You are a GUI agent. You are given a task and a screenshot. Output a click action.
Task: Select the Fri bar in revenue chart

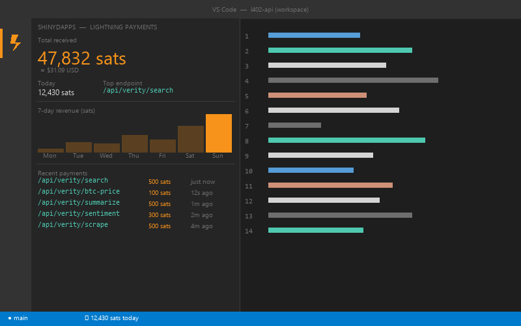point(162,145)
